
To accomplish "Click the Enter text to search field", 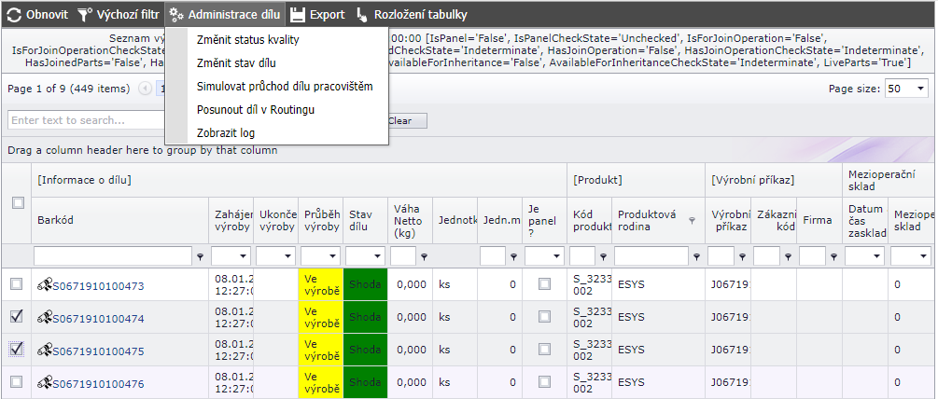I will click(84, 120).
